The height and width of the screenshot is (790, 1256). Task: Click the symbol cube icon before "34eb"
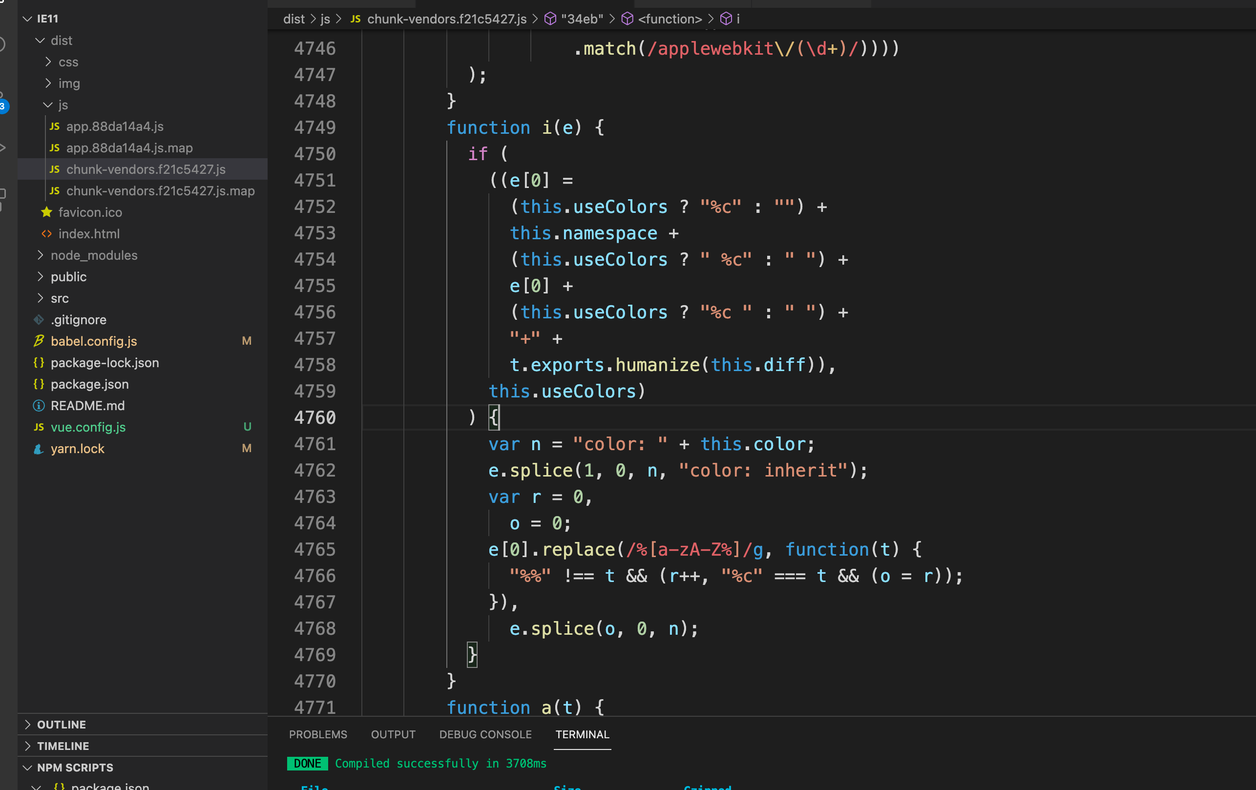[550, 19]
